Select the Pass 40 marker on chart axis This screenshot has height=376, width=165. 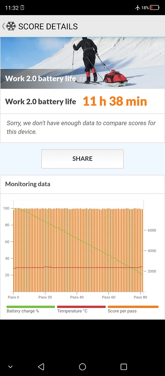pos(77,297)
